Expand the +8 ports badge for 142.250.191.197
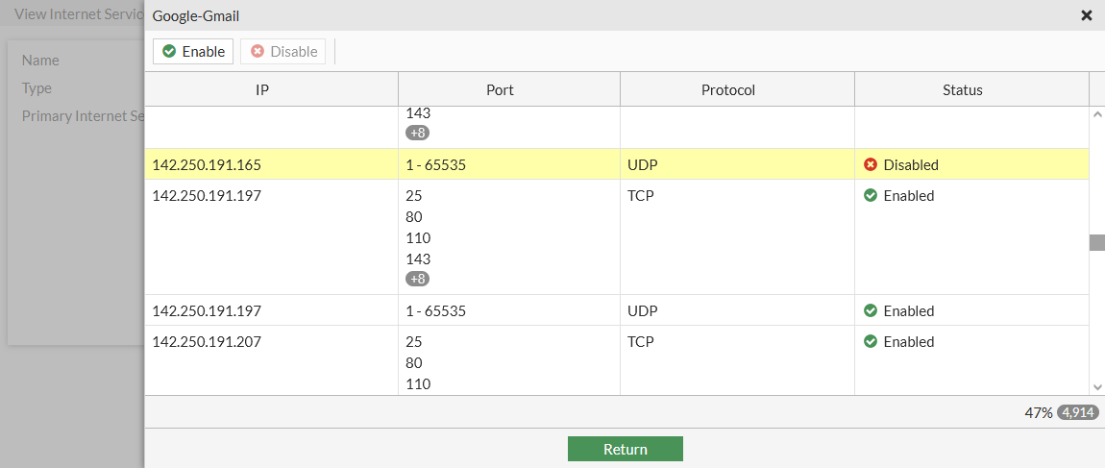 click(417, 279)
